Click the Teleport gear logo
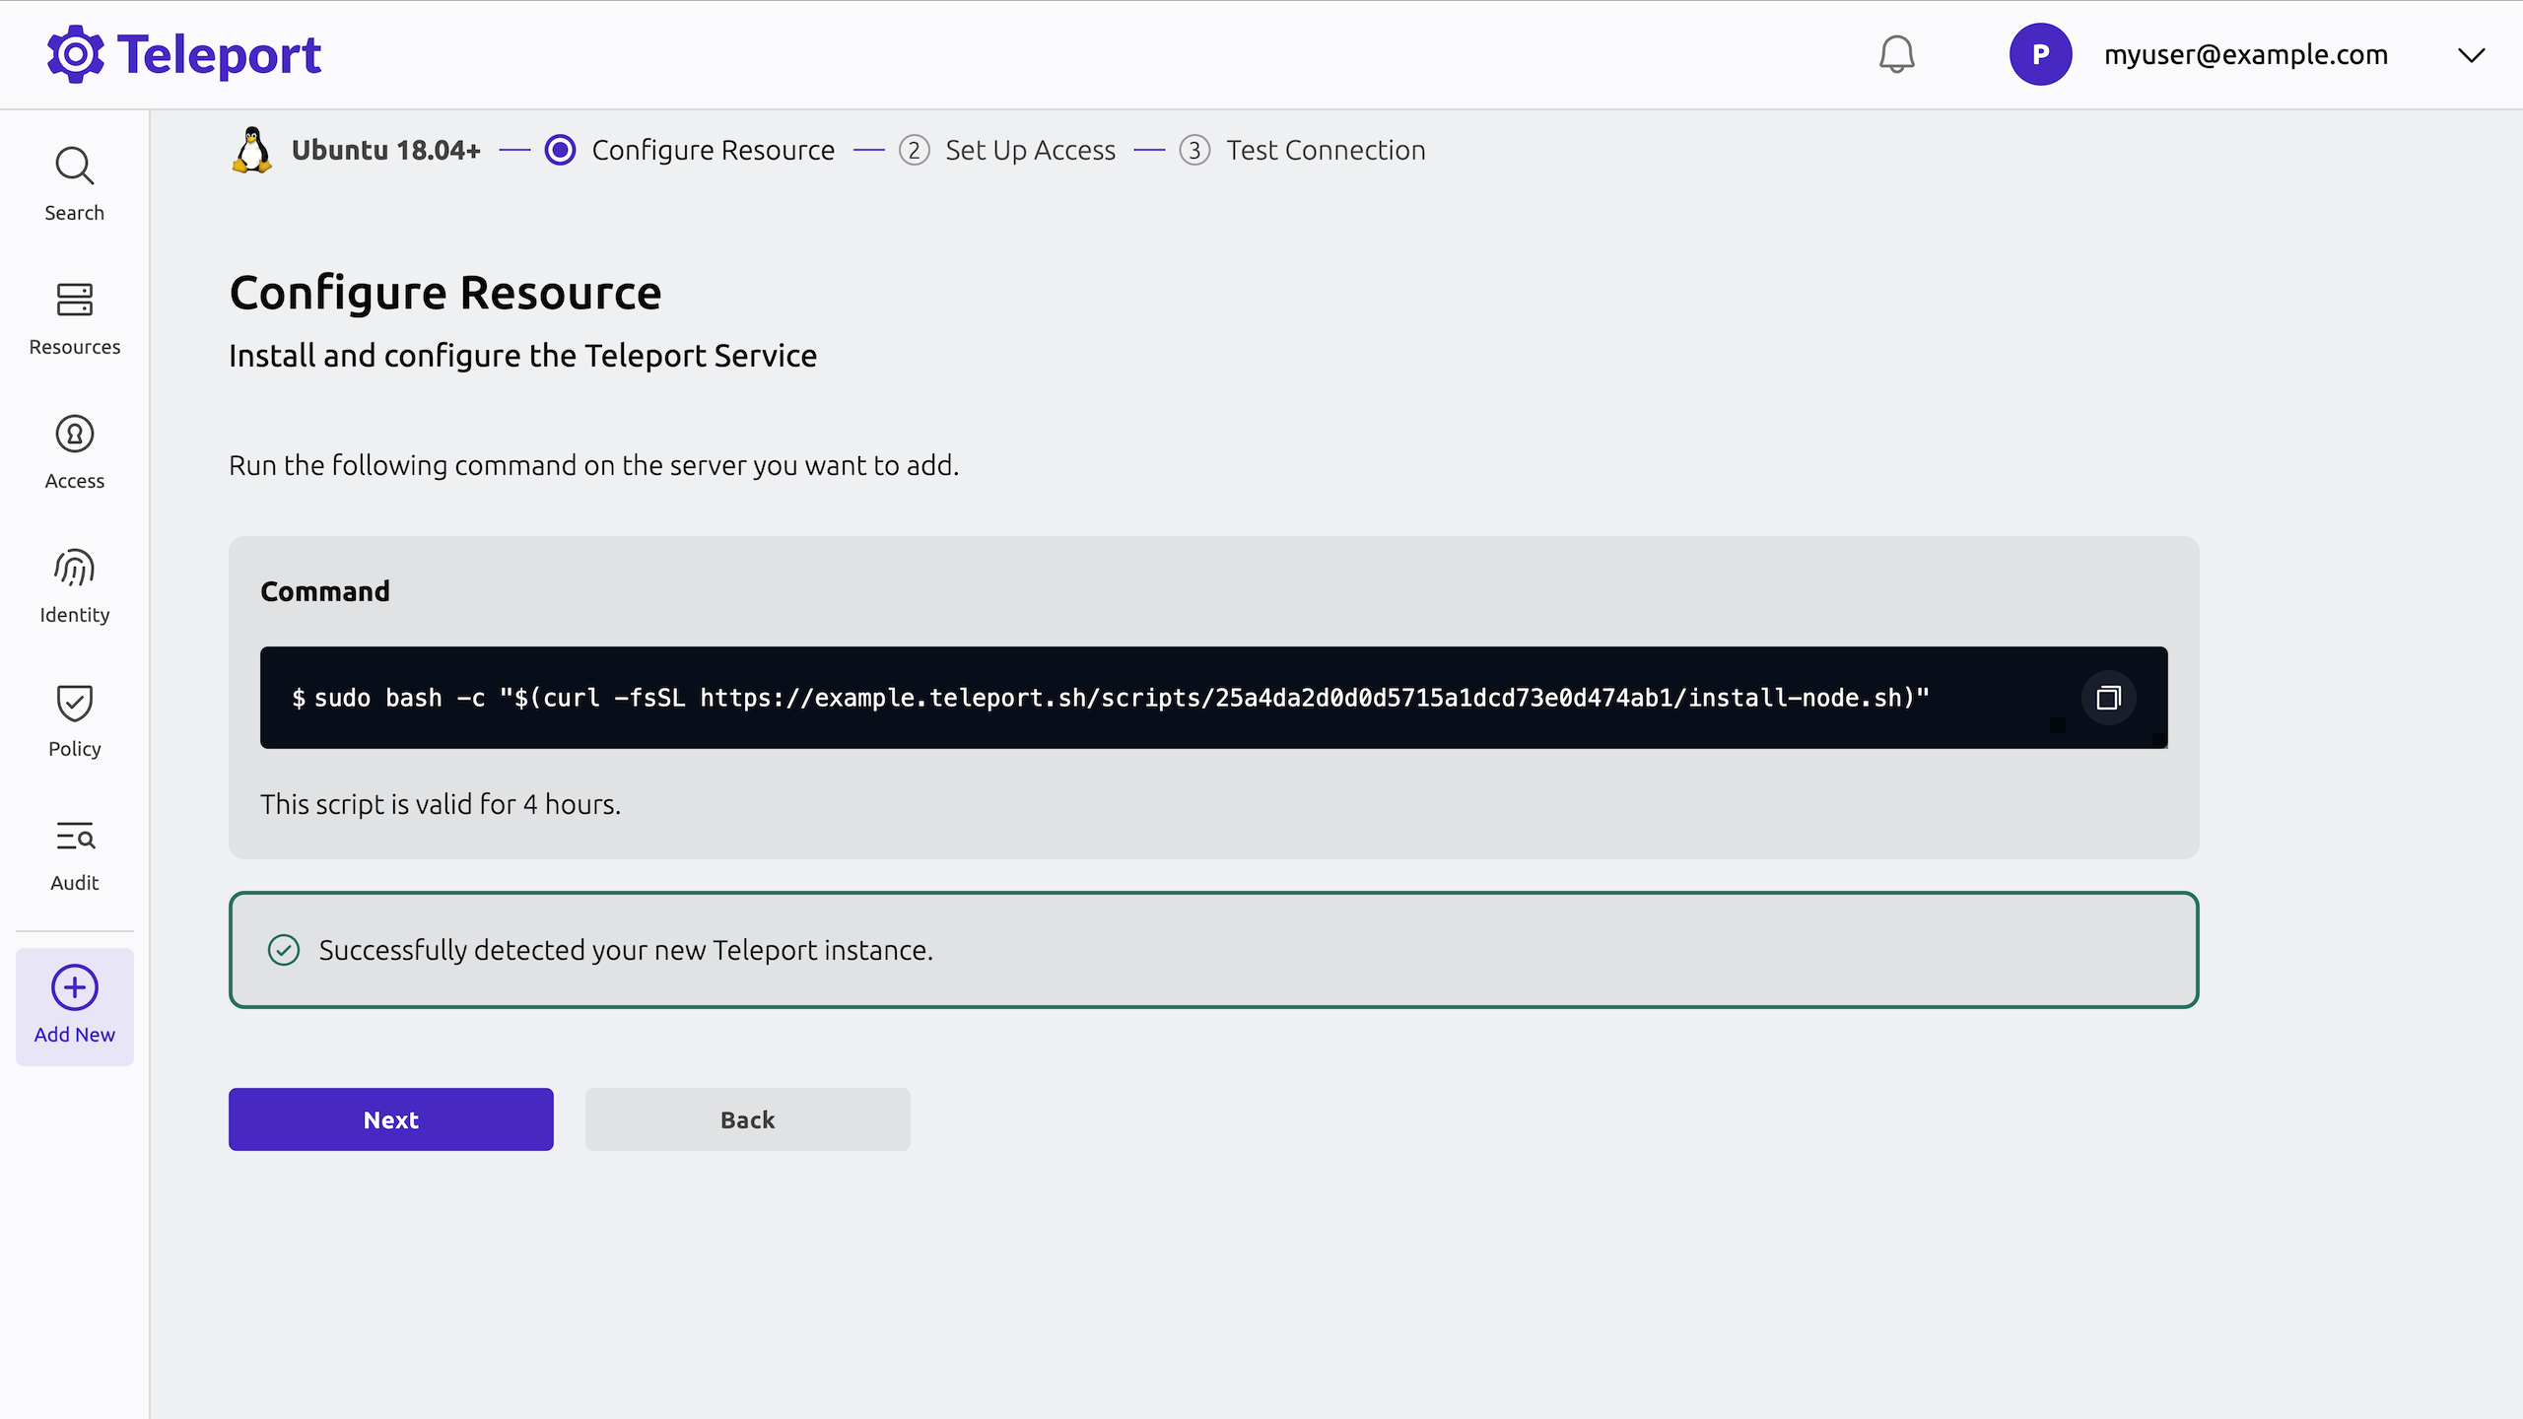 coord(75,54)
